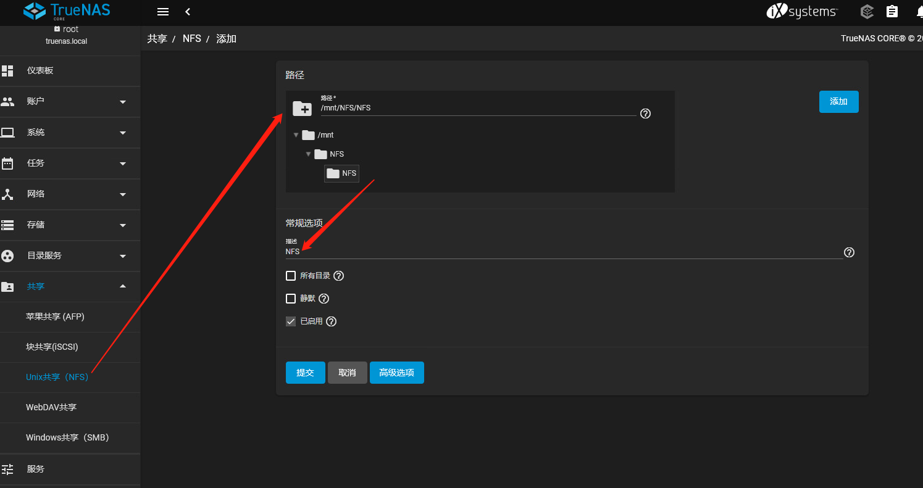Click the System laptop icon
This screenshot has width=923, height=488.
[7, 132]
